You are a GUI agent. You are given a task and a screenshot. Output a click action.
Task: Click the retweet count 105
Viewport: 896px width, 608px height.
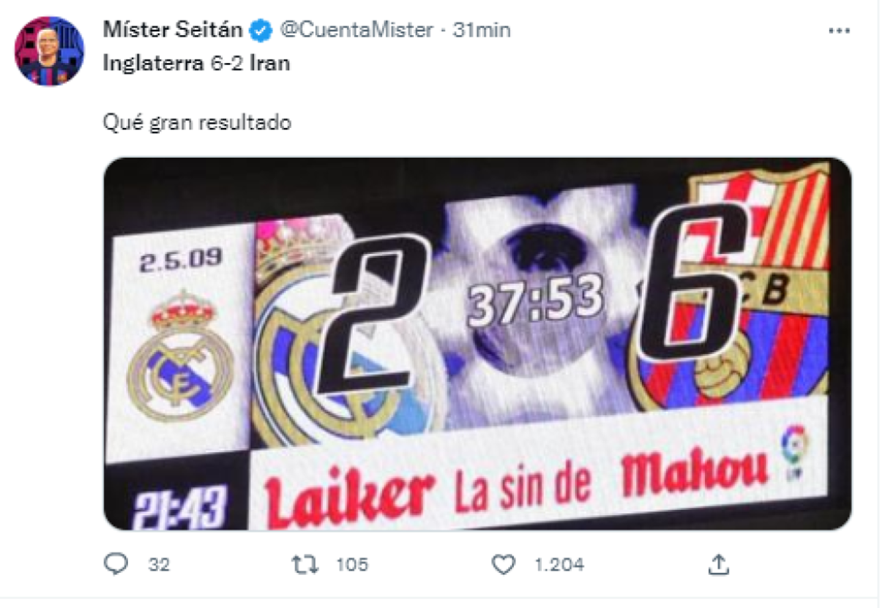[352, 565]
